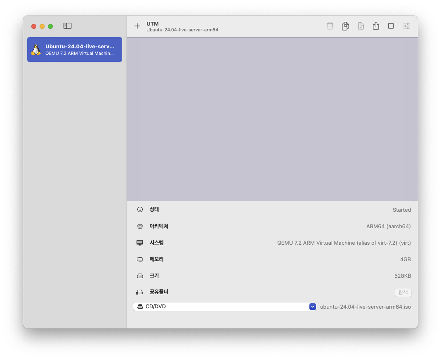Image resolution: width=441 pixels, height=359 pixels.
Task: Open VM settings sliders icon
Action: [406, 26]
